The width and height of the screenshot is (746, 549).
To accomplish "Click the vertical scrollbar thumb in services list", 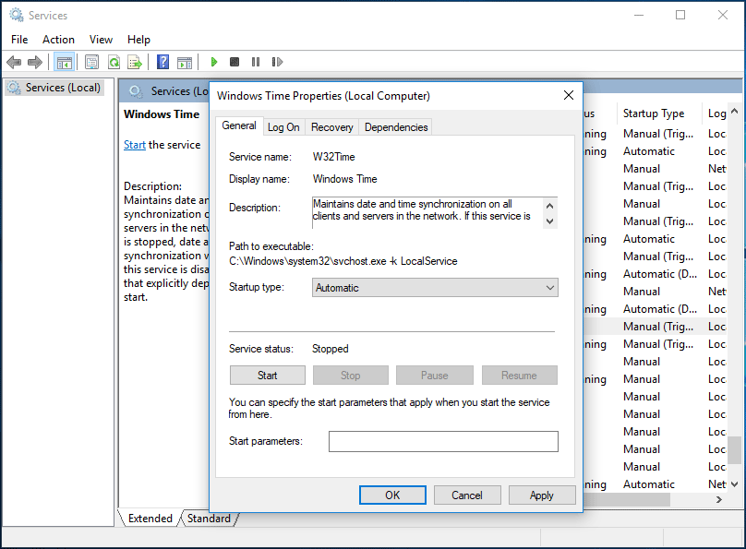I will coord(735,449).
